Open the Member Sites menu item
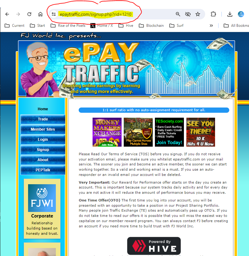Screen dimensions: 249x256 pos(43,129)
